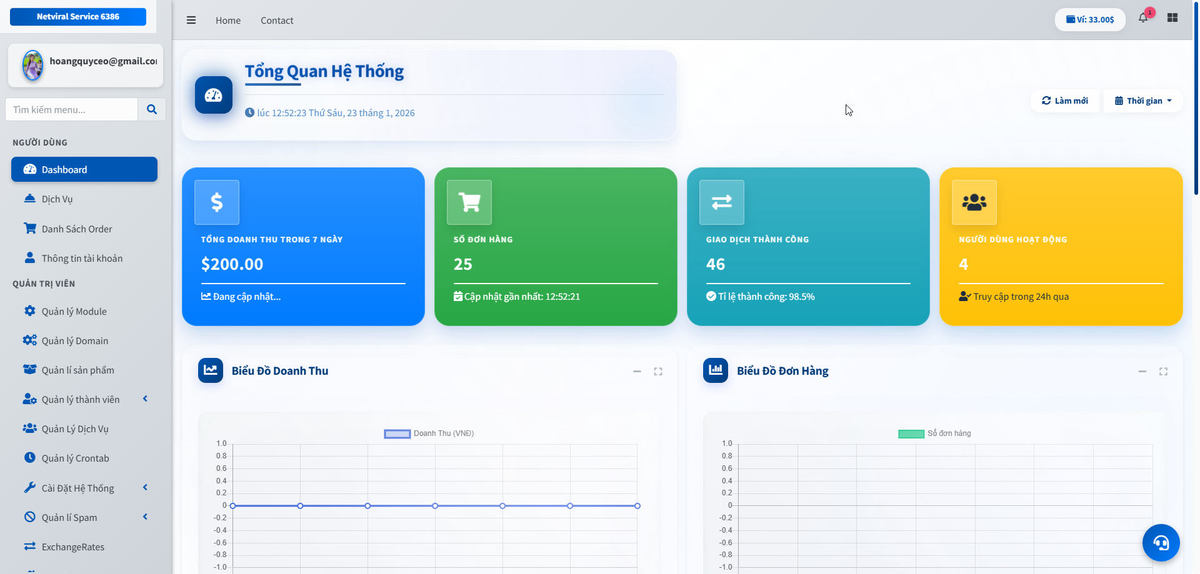Click the search magnifier button
1200x574 pixels.
coord(152,109)
